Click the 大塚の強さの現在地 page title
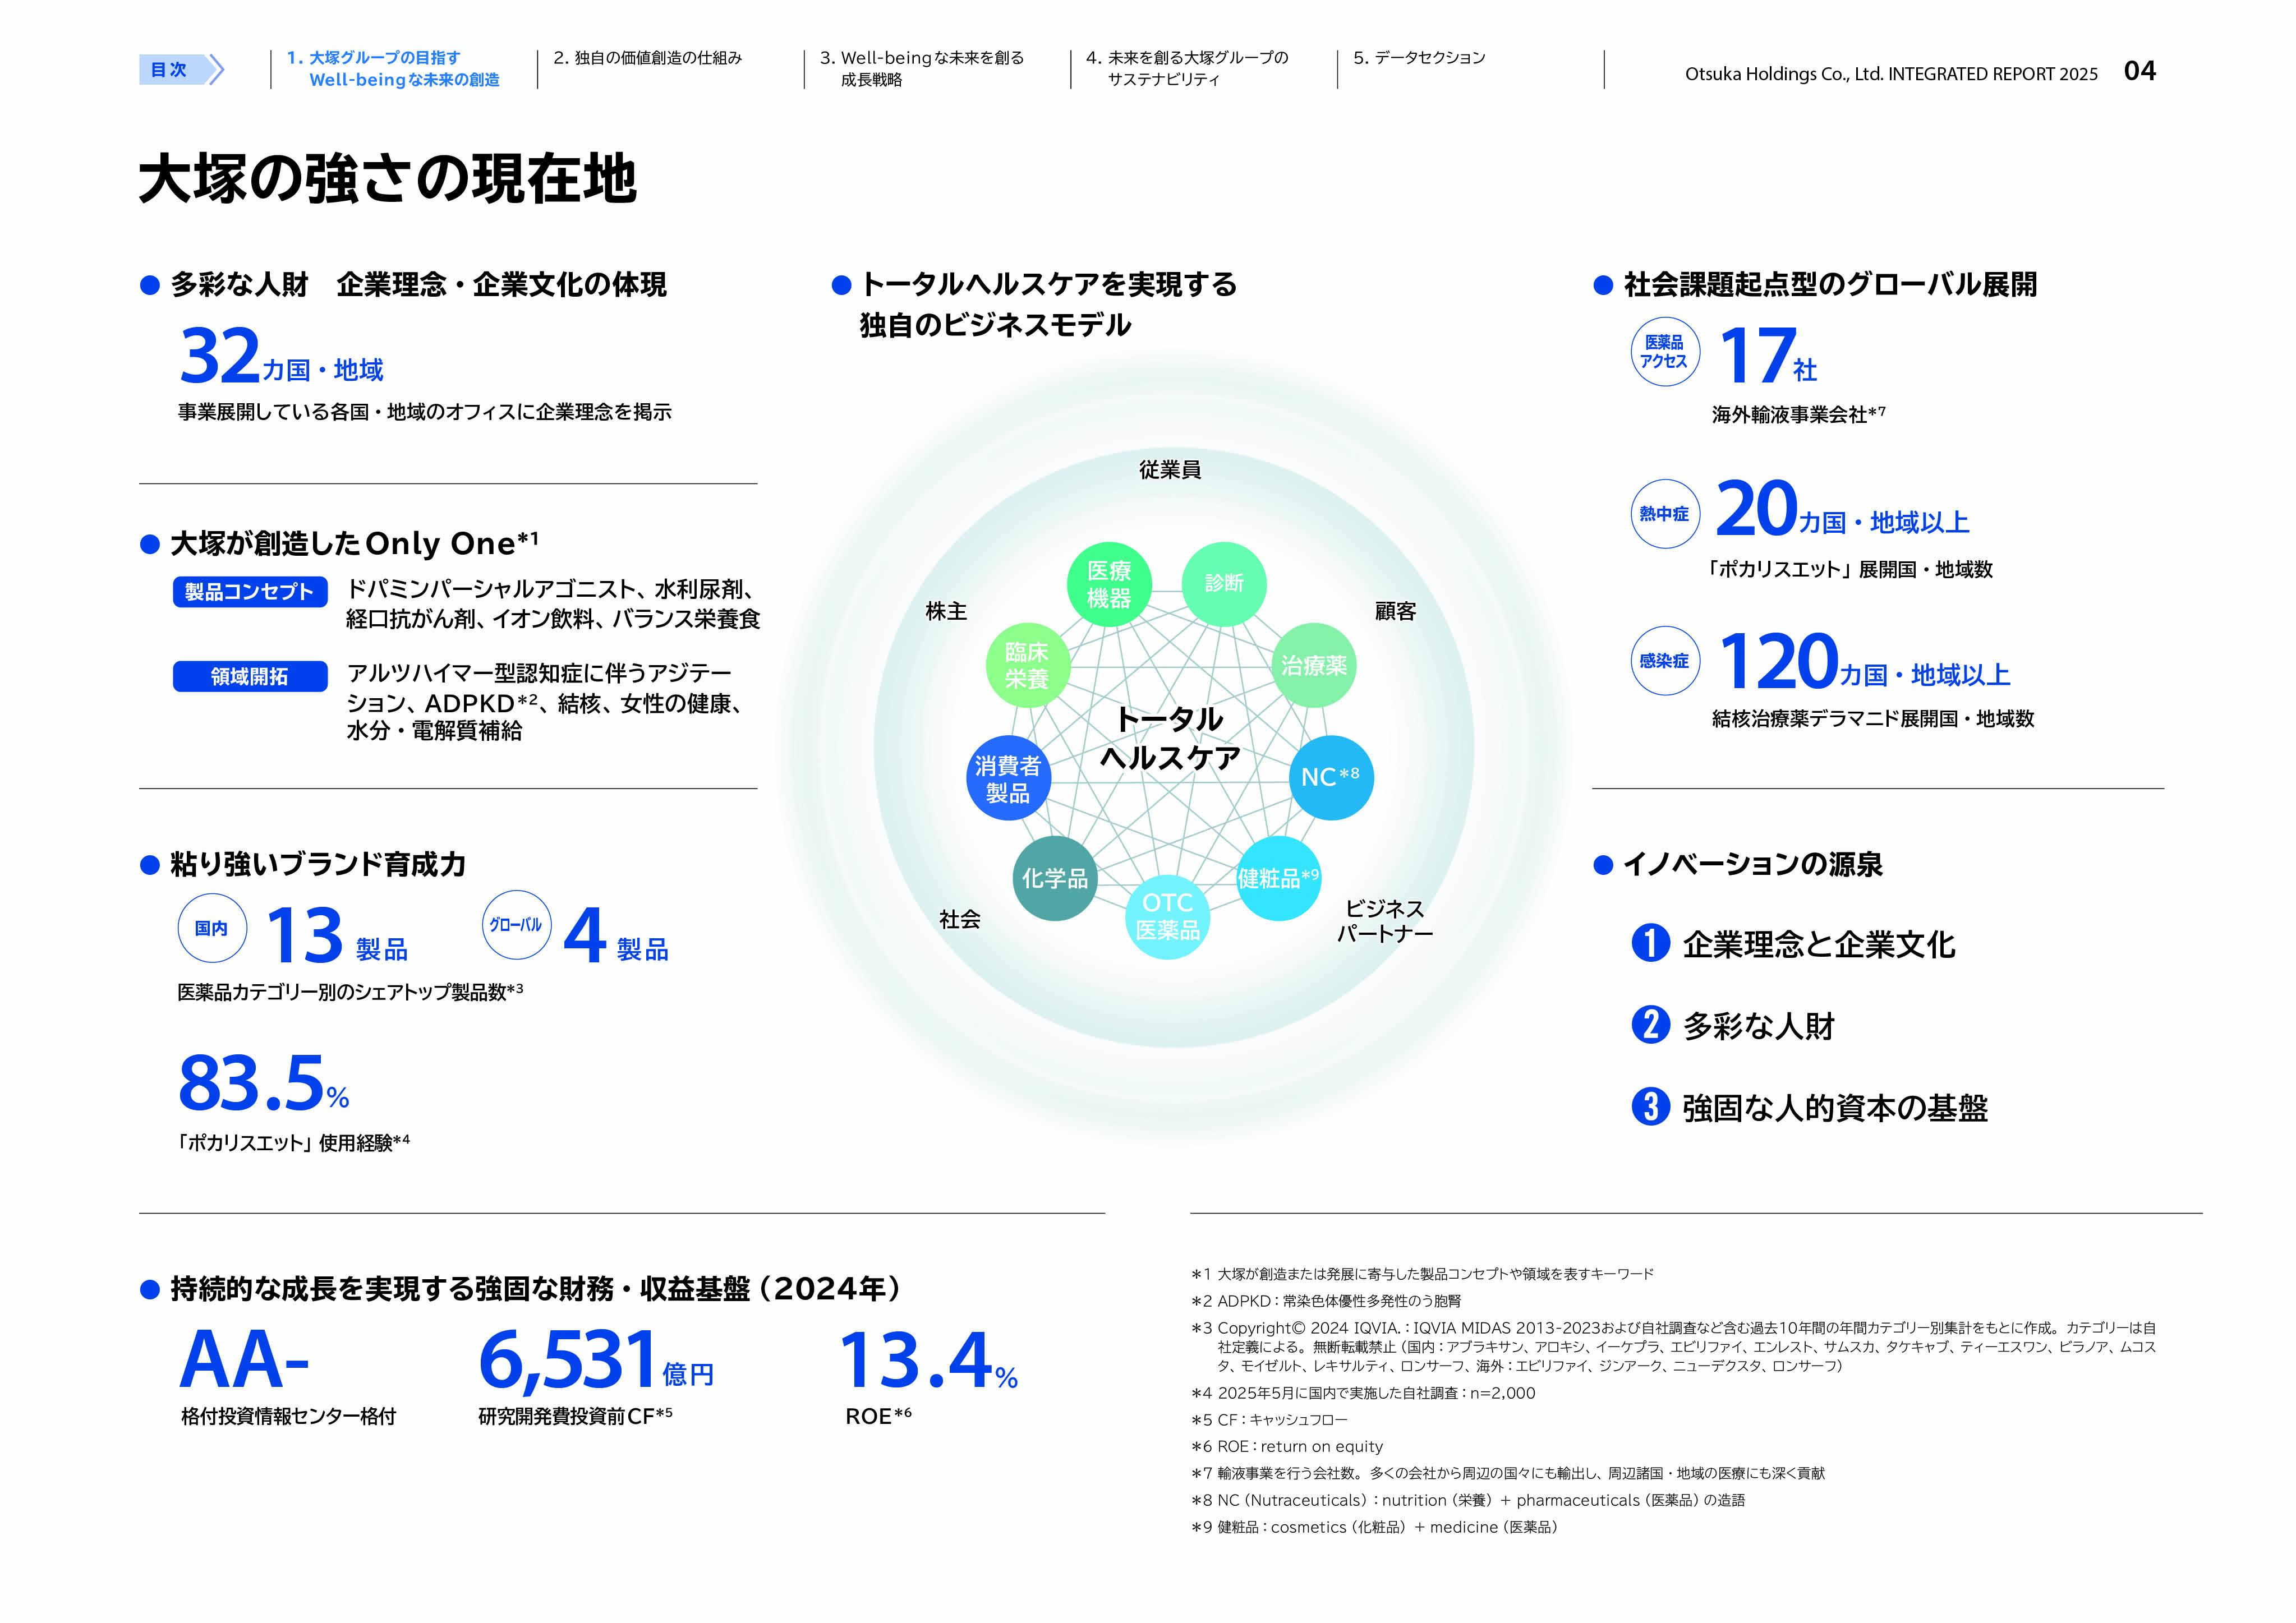The width and height of the screenshot is (2296, 1623). pos(388,180)
